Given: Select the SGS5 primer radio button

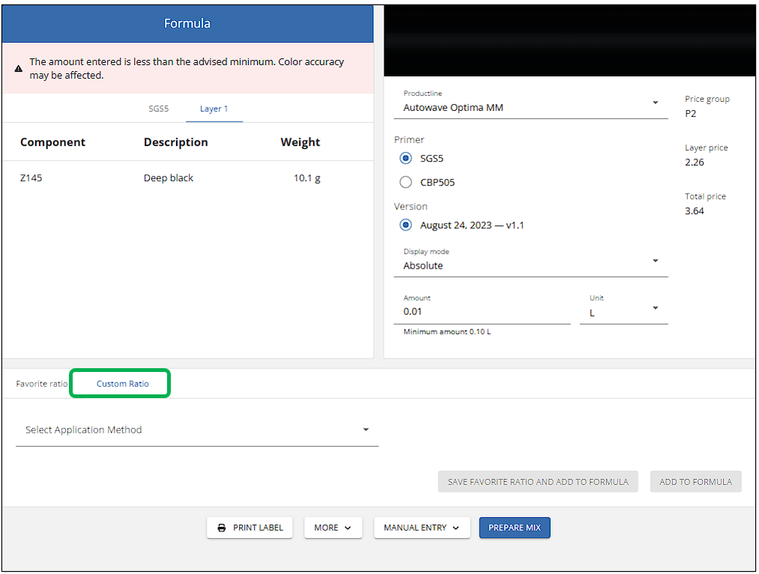Looking at the screenshot, I should click(405, 158).
